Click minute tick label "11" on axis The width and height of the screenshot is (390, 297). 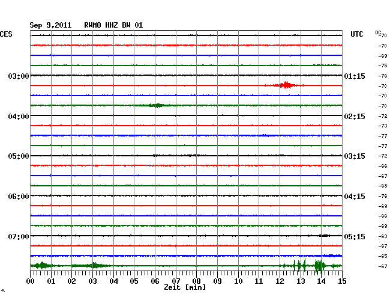point(259,281)
